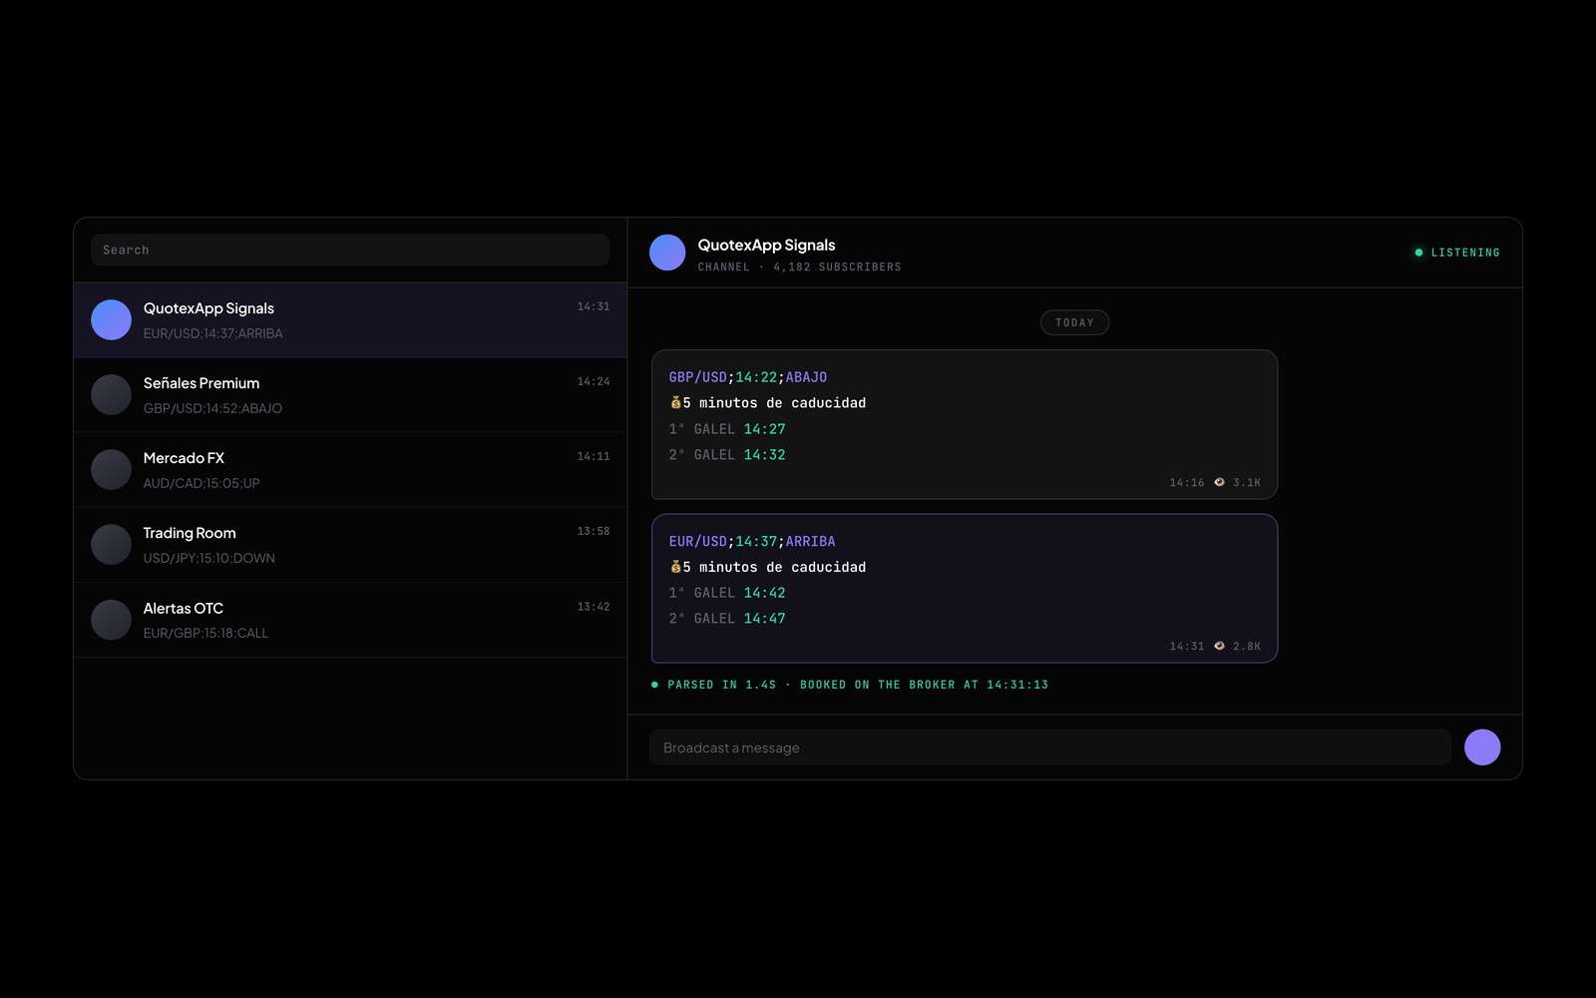Image resolution: width=1596 pixels, height=998 pixels.
Task: Click the round send button
Action: pyautogui.click(x=1482, y=748)
